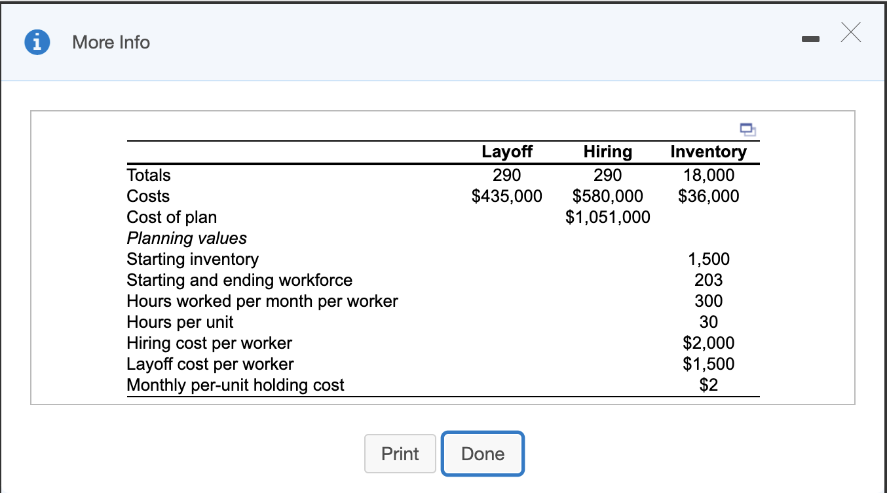This screenshot has height=493, width=887.
Task: Click the 300 hours value
Action: 709,301
